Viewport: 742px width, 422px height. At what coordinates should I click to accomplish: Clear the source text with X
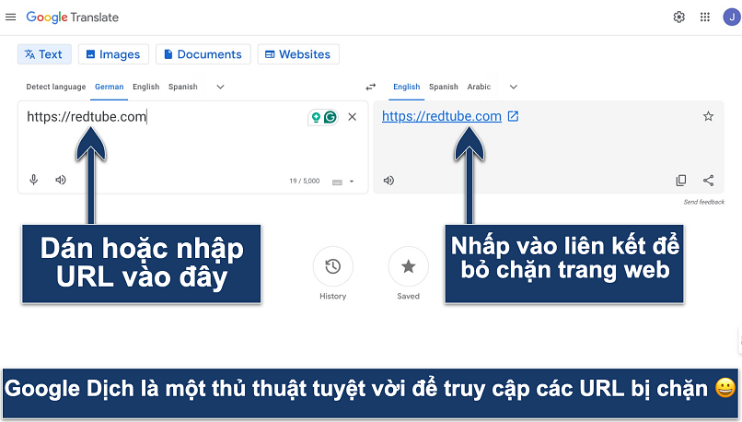click(x=352, y=117)
